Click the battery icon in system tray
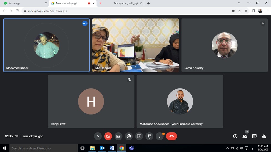 click(232, 148)
